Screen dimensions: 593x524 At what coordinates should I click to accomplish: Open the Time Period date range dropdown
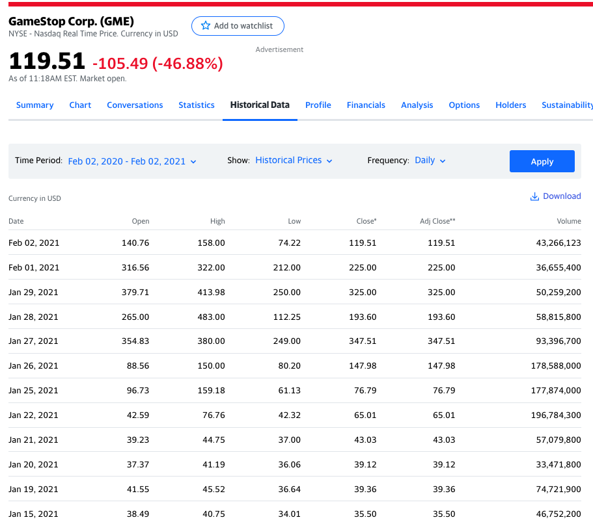[x=132, y=161]
